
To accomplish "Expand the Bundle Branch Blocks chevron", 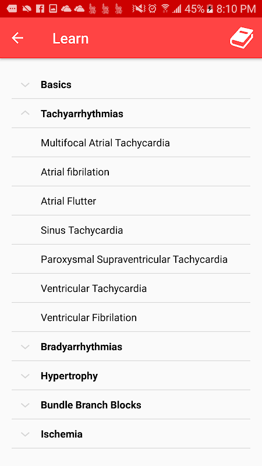I will pos(26,405).
